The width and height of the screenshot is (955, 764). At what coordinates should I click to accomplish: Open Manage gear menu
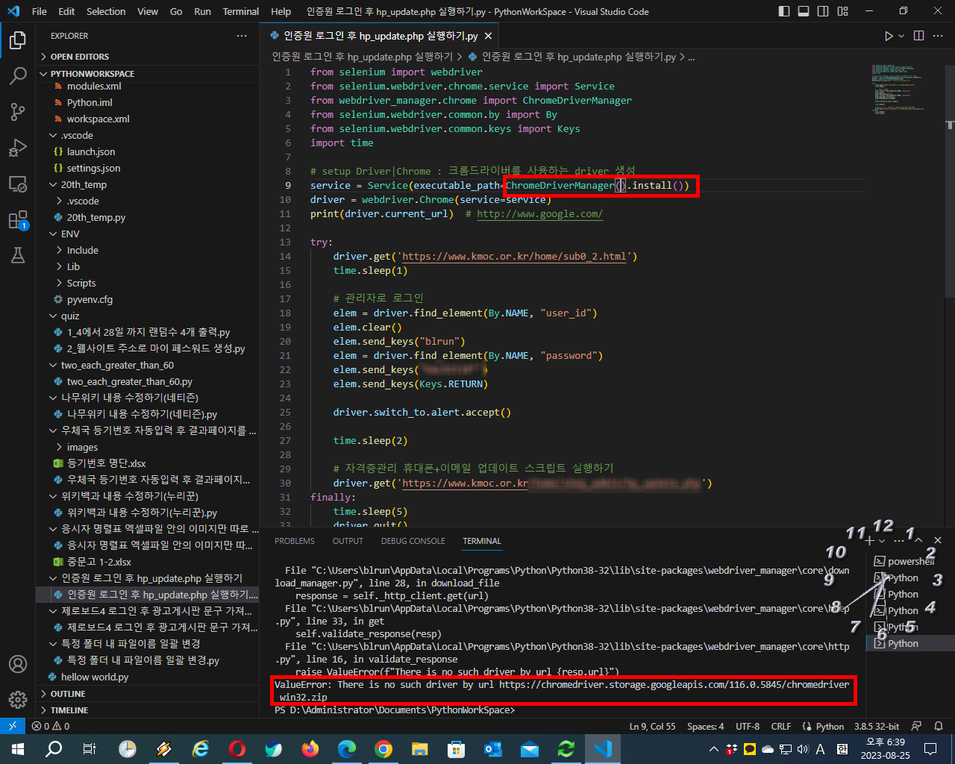18,700
